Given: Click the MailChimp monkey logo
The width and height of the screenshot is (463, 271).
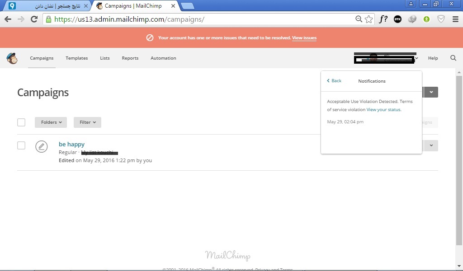Looking at the screenshot, I should [x=12, y=58].
